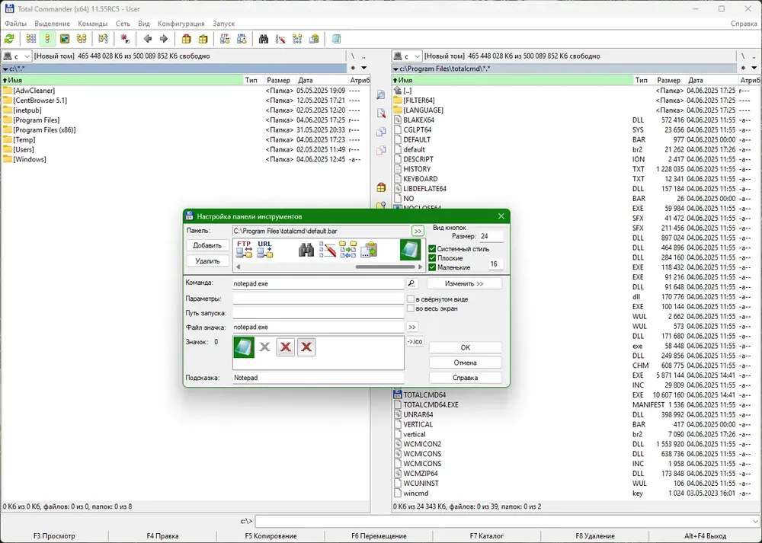
Task: Click the green Refresh arrows toolbar icon
Action: (x=9, y=39)
